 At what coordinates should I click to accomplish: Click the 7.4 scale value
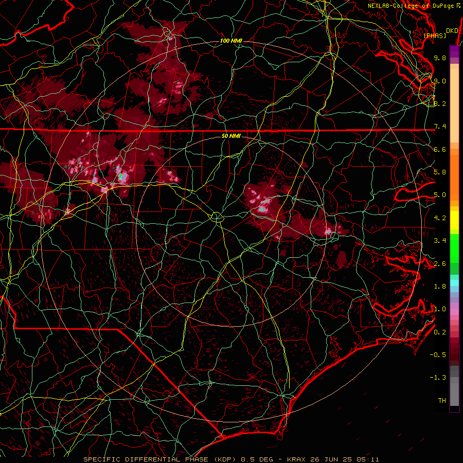440,127
